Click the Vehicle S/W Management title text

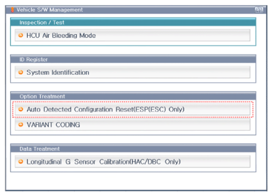(50, 10)
